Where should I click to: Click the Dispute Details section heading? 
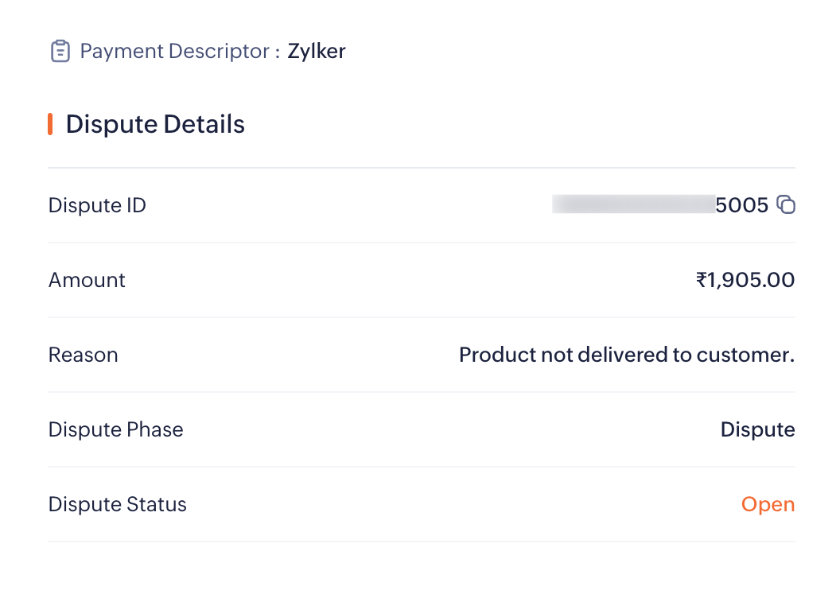155,124
